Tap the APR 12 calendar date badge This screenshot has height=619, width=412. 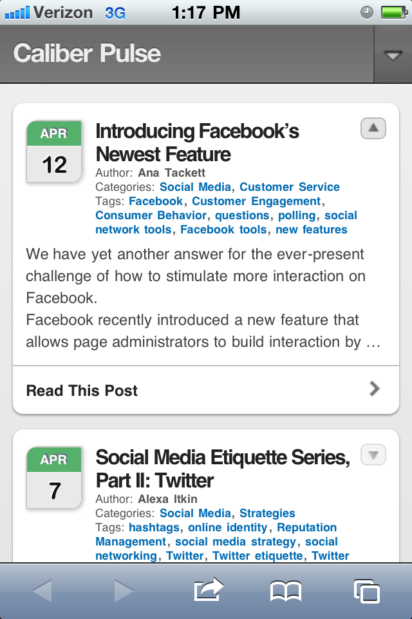point(53,151)
